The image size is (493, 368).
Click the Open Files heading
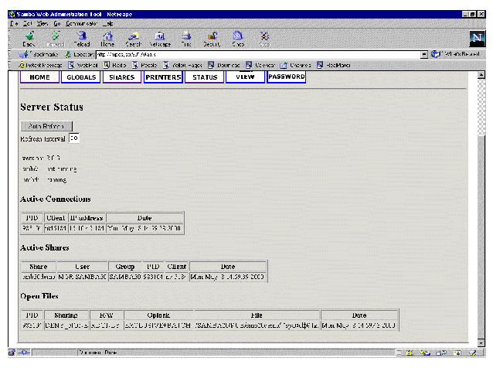click(x=39, y=296)
